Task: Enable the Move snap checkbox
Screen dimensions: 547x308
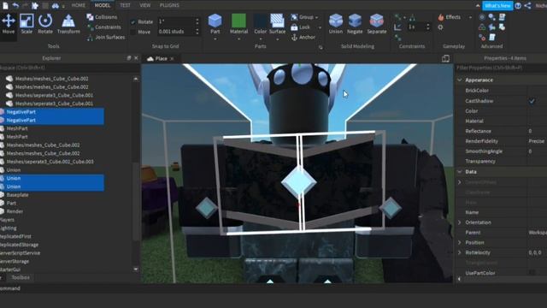Action: coord(133,32)
